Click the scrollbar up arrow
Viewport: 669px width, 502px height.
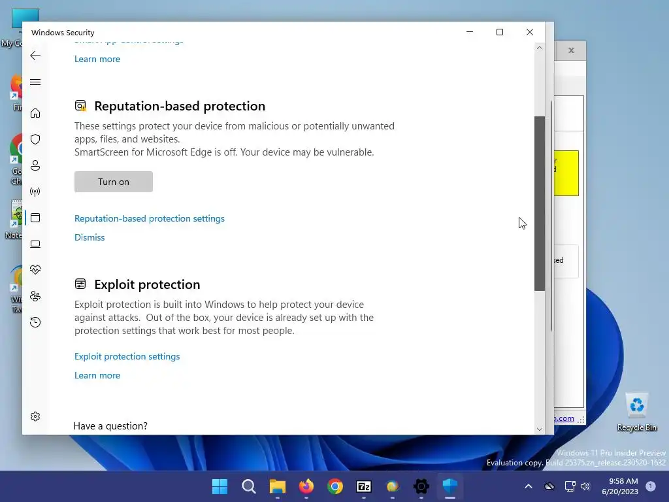[x=539, y=48]
